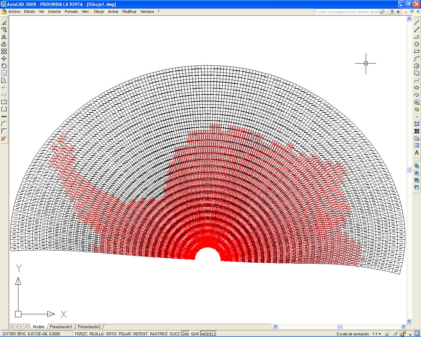Click the toolbar lock icon button
Image resolution: width=421 pixels, height=337 pixels.
403,334
